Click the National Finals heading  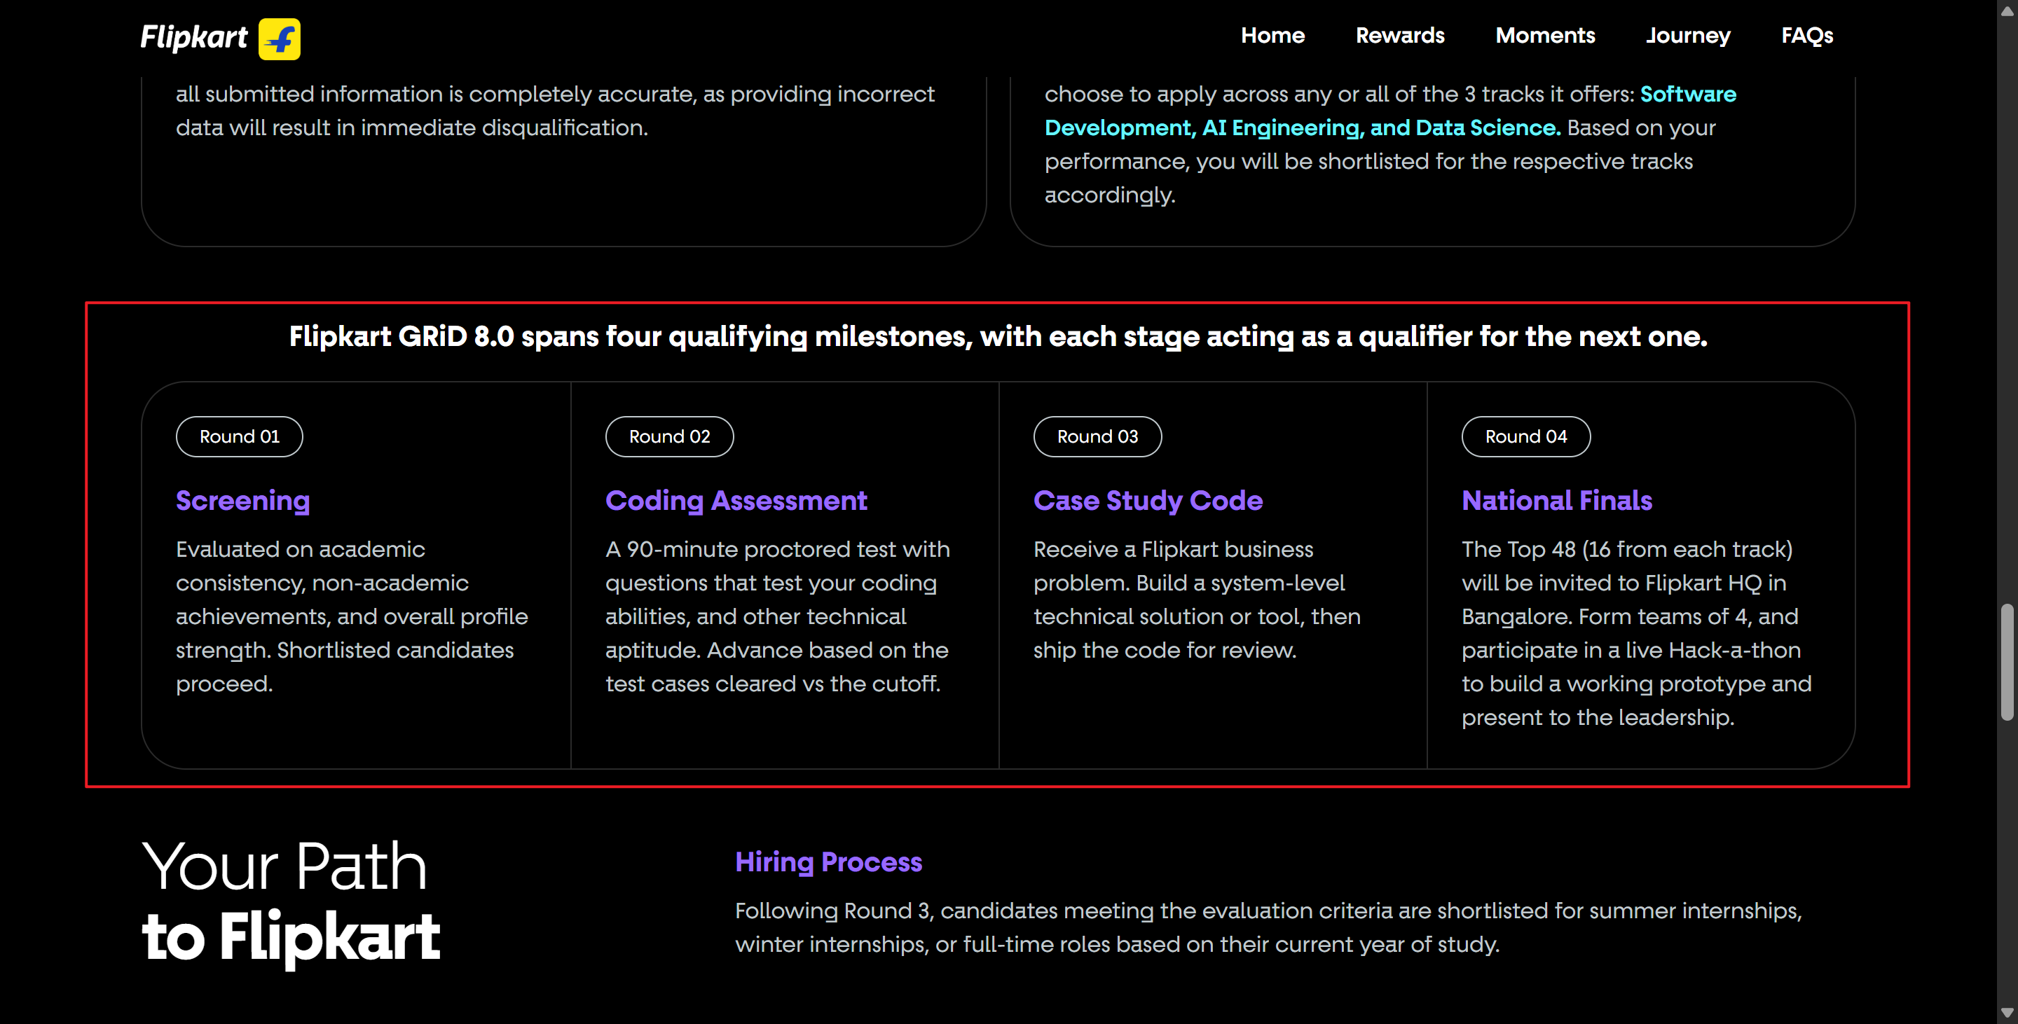(x=1556, y=500)
